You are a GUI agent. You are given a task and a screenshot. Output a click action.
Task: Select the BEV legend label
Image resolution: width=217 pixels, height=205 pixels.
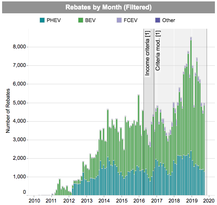[90, 20]
